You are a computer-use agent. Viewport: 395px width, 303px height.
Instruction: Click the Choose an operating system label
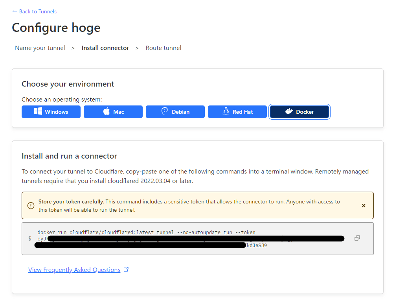pyautogui.click(x=62, y=100)
